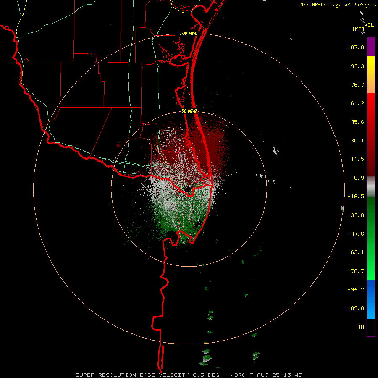Click the 14.5 legend value
Viewport: 378px width, 378px height.
click(x=357, y=159)
